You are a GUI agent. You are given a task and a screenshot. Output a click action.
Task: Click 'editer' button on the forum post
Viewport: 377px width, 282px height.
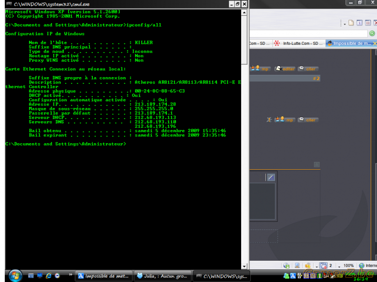285,69
